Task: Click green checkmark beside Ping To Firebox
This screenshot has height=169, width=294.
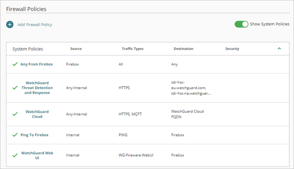Action: (x=15, y=135)
